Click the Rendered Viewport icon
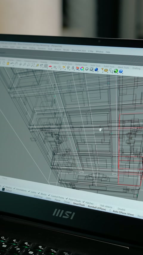The image size is (143, 255). click(x=91, y=69)
